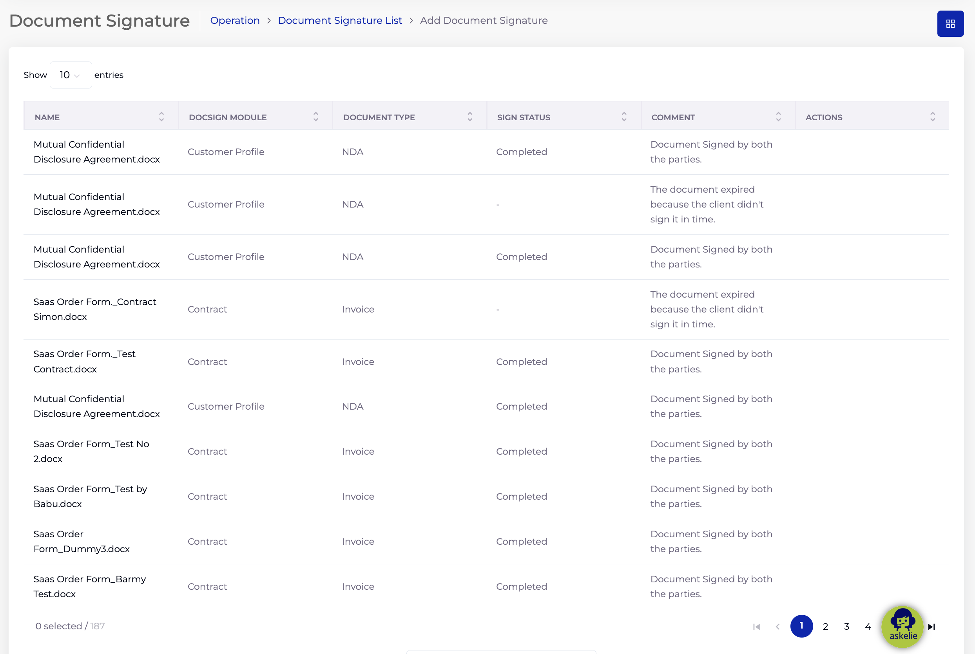Image resolution: width=975 pixels, height=654 pixels.
Task: Click the Document Signature page title
Action: pyautogui.click(x=99, y=21)
